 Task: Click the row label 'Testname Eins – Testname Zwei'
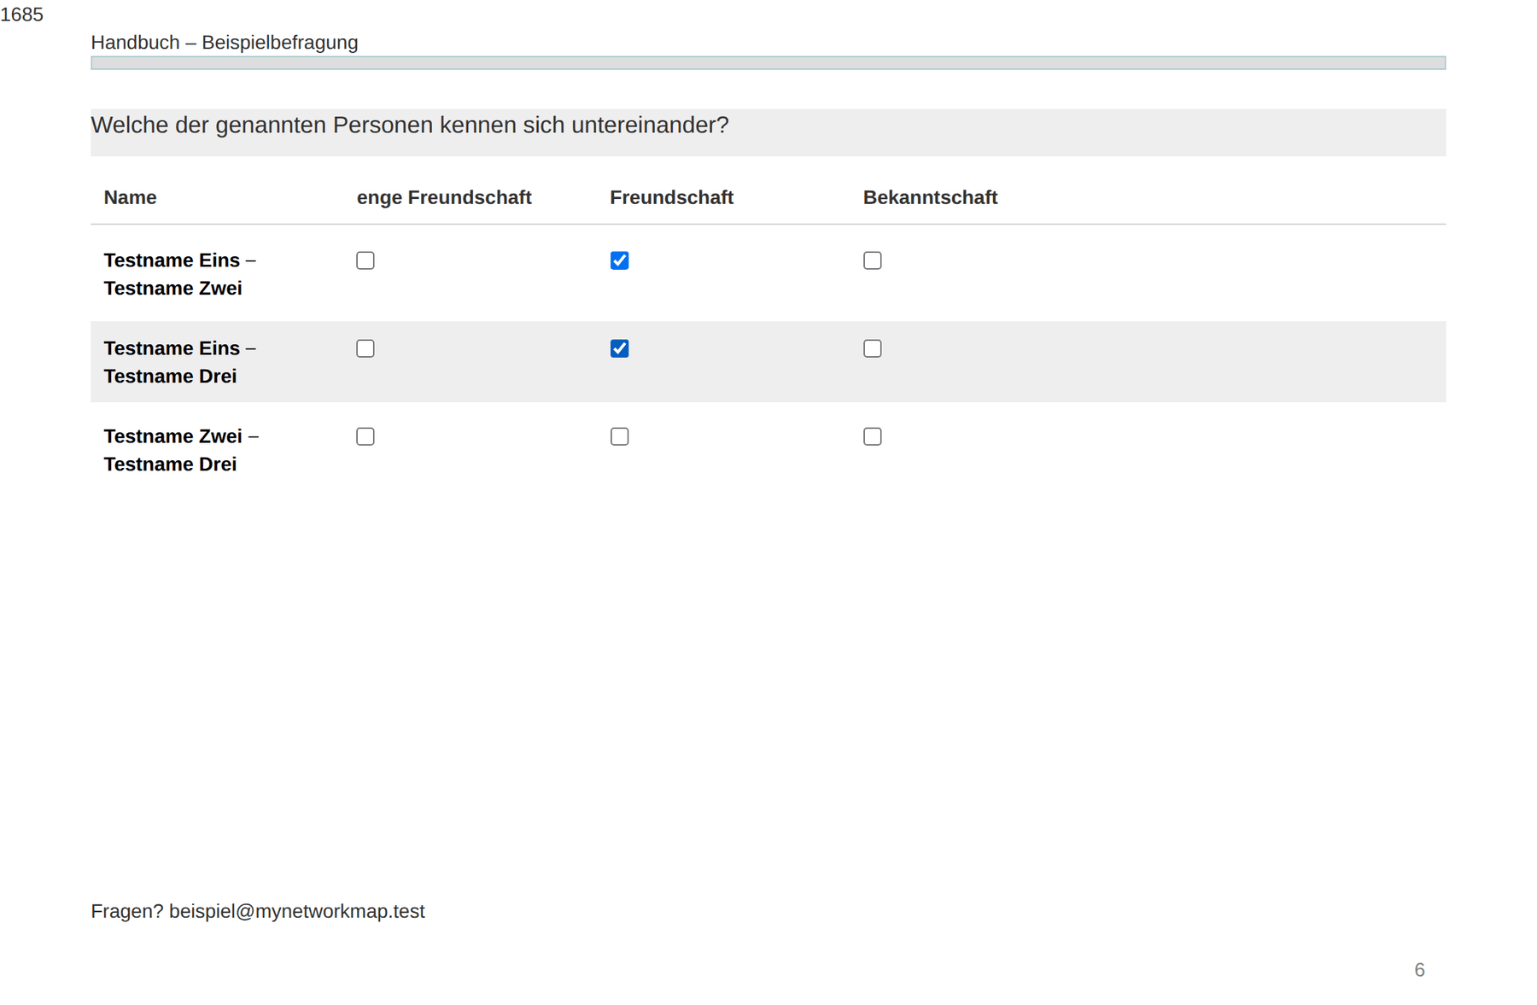[180, 274]
